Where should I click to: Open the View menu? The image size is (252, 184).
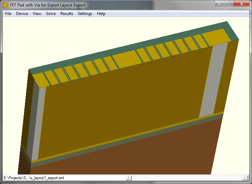[37, 14]
